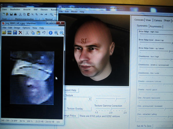Click Print icon in Paint.NET toolbar
Screen dimensions: 173x129
[15, 14]
